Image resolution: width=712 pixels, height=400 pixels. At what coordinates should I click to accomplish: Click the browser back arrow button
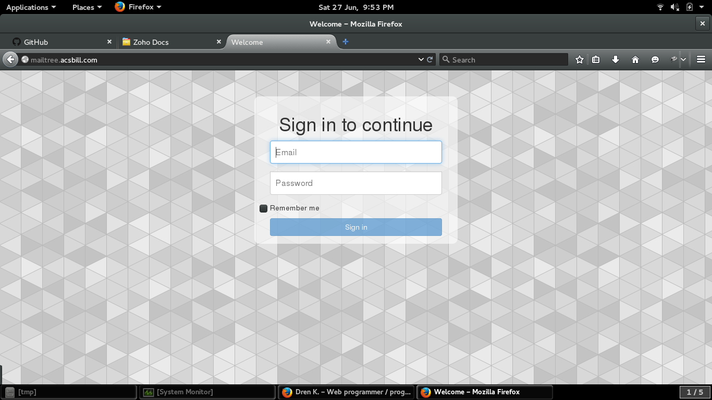coord(10,60)
